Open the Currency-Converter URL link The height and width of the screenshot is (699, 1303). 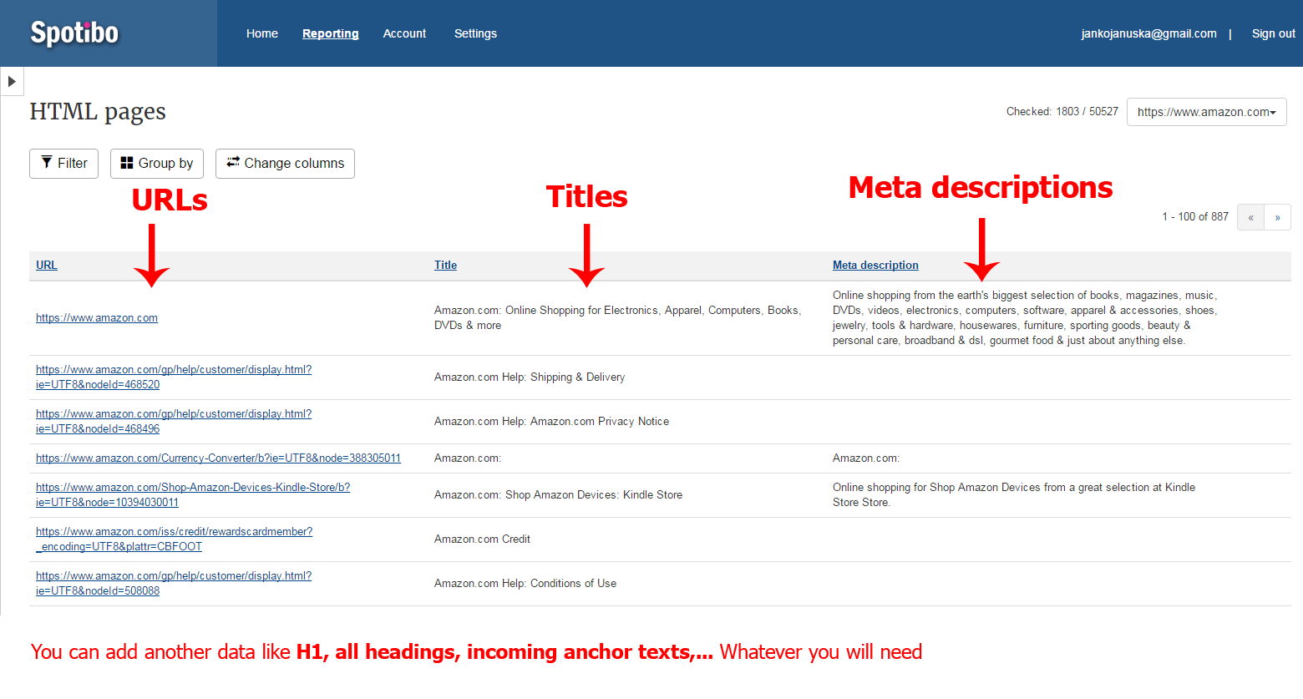coord(218,458)
